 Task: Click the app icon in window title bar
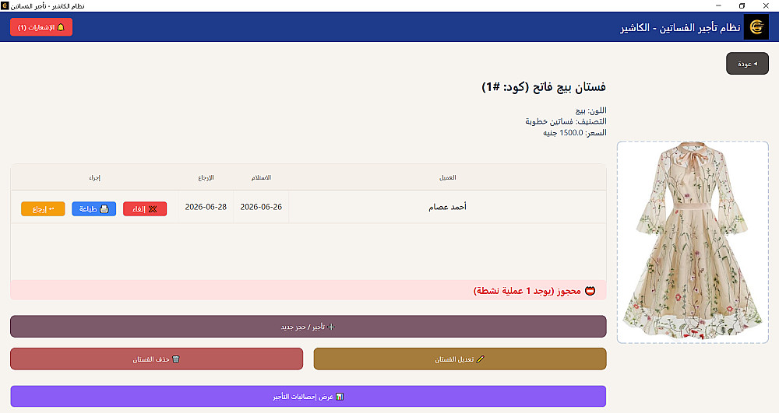click(x=5, y=5)
